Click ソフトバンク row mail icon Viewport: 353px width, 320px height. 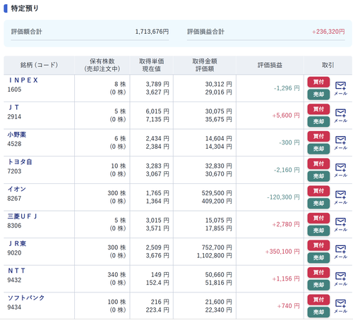point(340,306)
